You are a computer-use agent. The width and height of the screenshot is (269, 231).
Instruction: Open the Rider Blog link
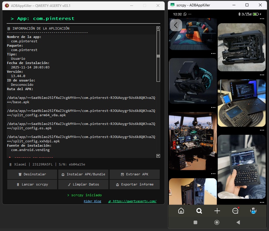coord(92,201)
